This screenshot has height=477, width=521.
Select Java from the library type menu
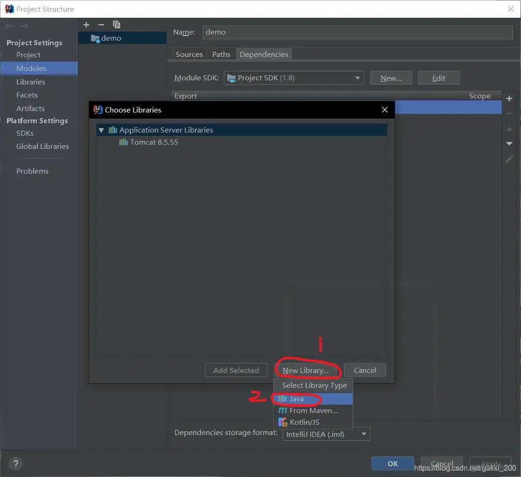pos(297,399)
